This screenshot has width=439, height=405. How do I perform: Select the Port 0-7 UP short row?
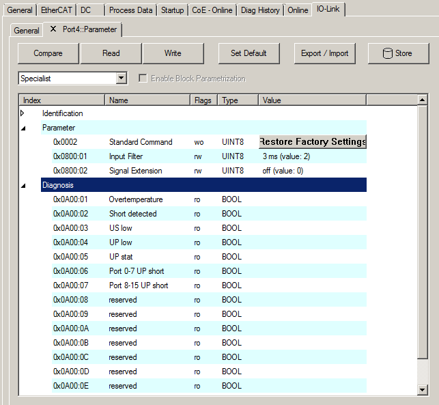pyautogui.click(x=210, y=271)
